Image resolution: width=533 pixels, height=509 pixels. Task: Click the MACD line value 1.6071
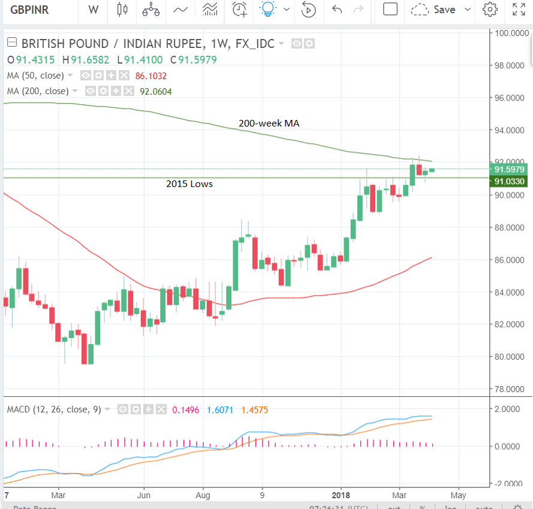tap(220, 410)
